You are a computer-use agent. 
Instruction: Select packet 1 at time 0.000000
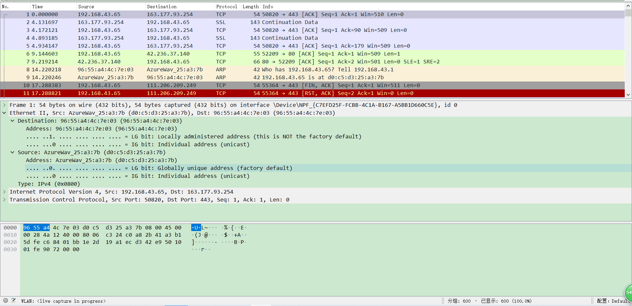tap(312, 14)
